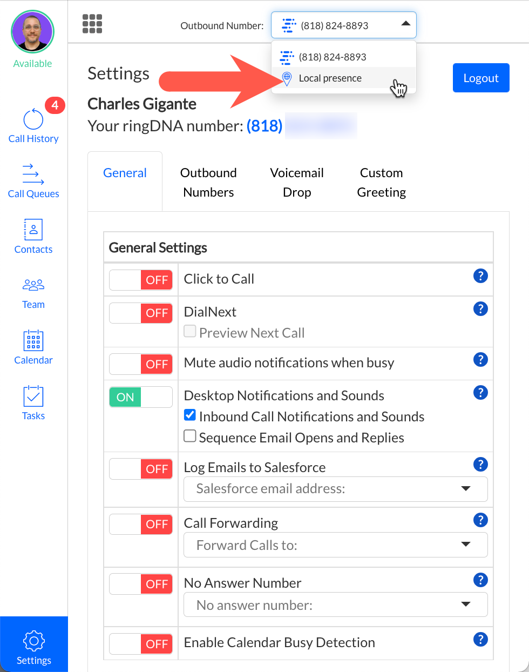Viewport: 529px width, 672px height.
Task: Open the Team view
Action: pos(33,292)
